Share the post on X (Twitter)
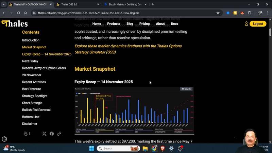This screenshot has width=272, height=153. point(44,134)
